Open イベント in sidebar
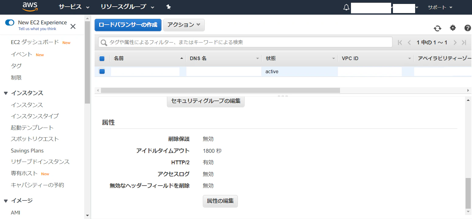The height and width of the screenshot is (219, 472). tap(22, 54)
